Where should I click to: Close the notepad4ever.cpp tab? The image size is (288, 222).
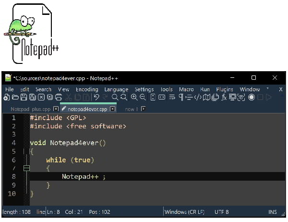(x=113, y=109)
